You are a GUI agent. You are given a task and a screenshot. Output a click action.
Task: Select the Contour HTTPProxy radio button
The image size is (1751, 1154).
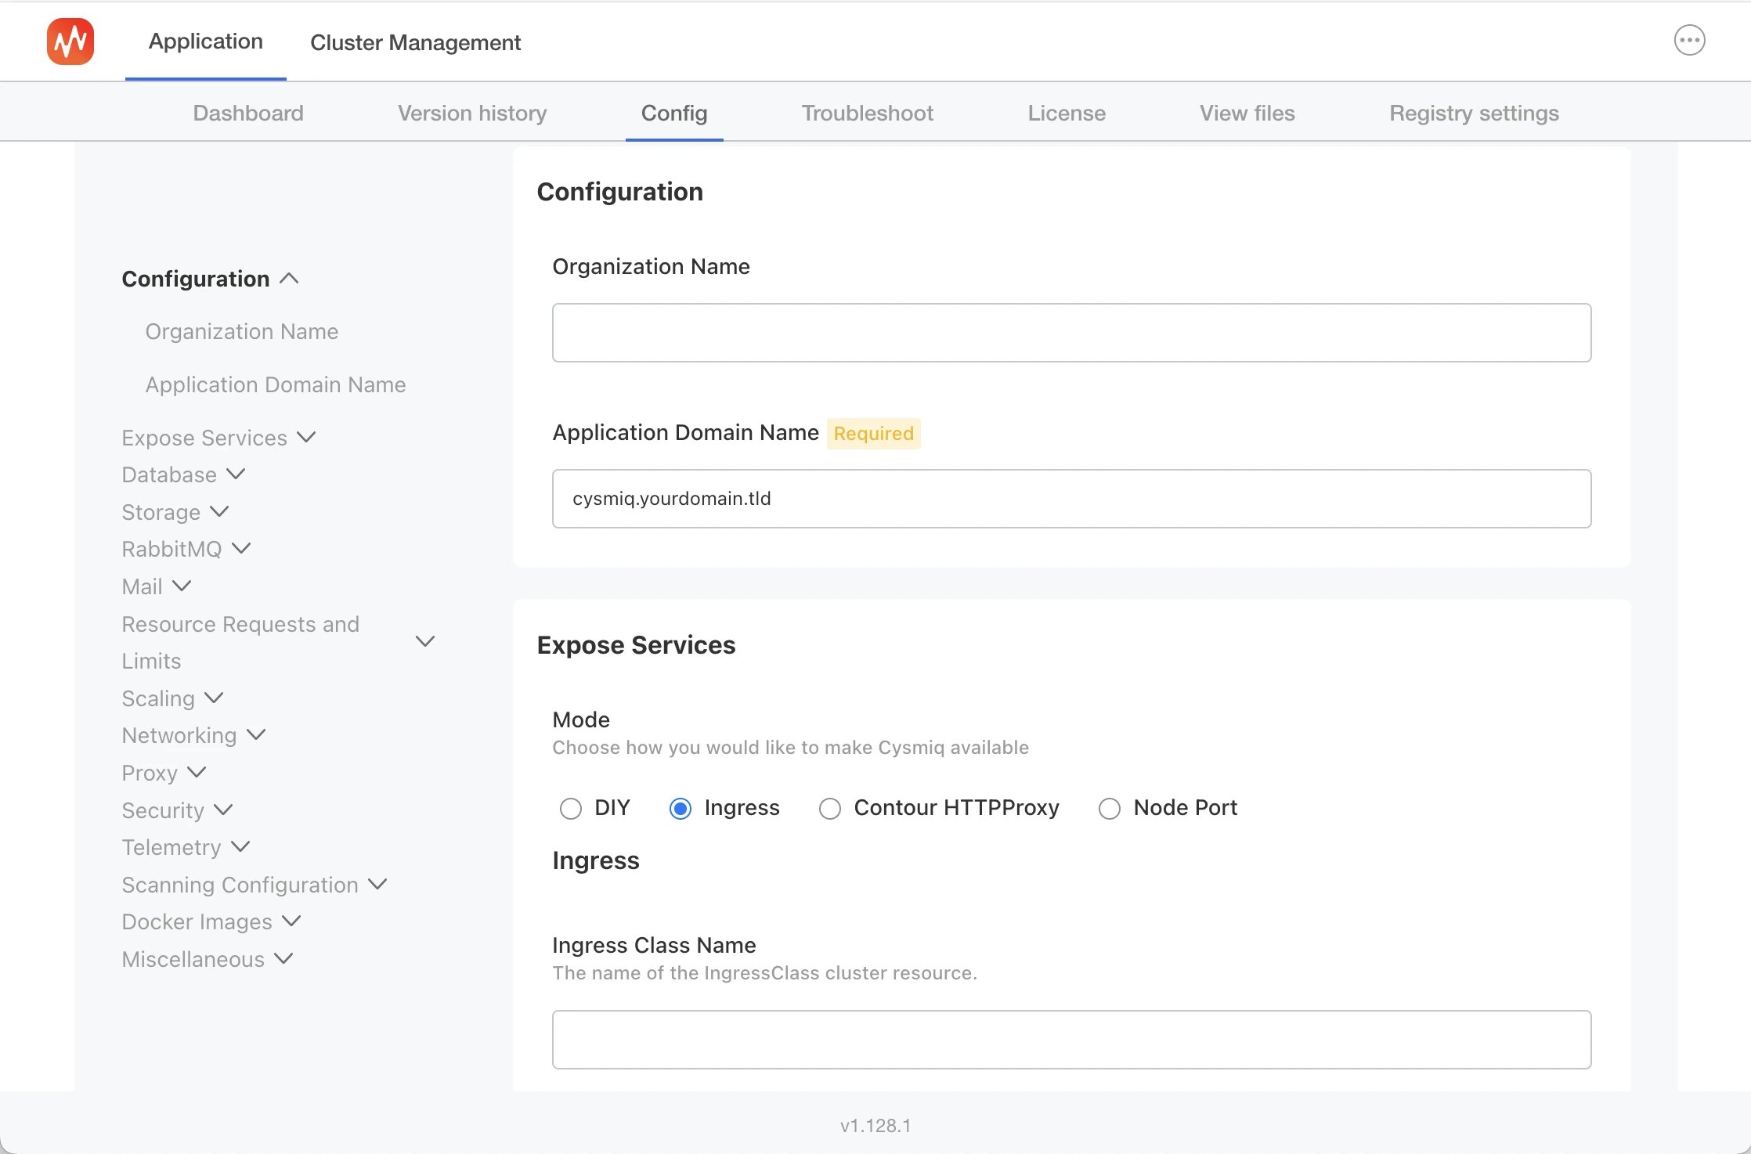[830, 808]
